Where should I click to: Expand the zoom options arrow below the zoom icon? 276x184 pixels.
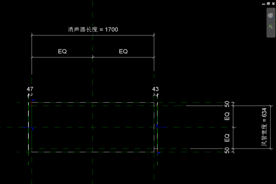click(271, 31)
